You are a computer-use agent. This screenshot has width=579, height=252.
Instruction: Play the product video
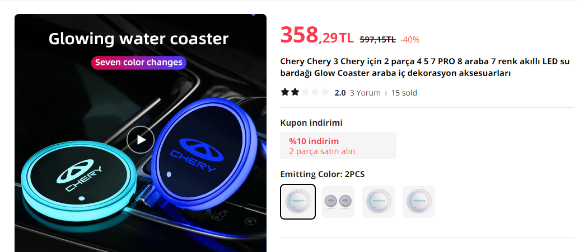click(141, 139)
